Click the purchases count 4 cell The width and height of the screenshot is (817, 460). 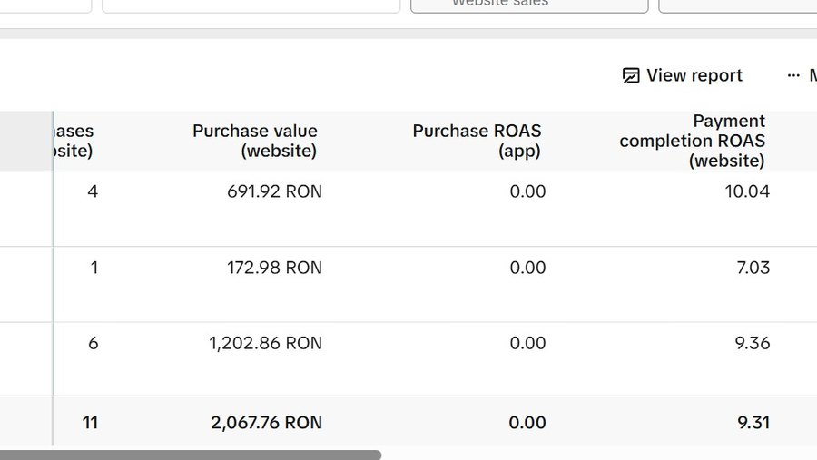click(93, 191)
